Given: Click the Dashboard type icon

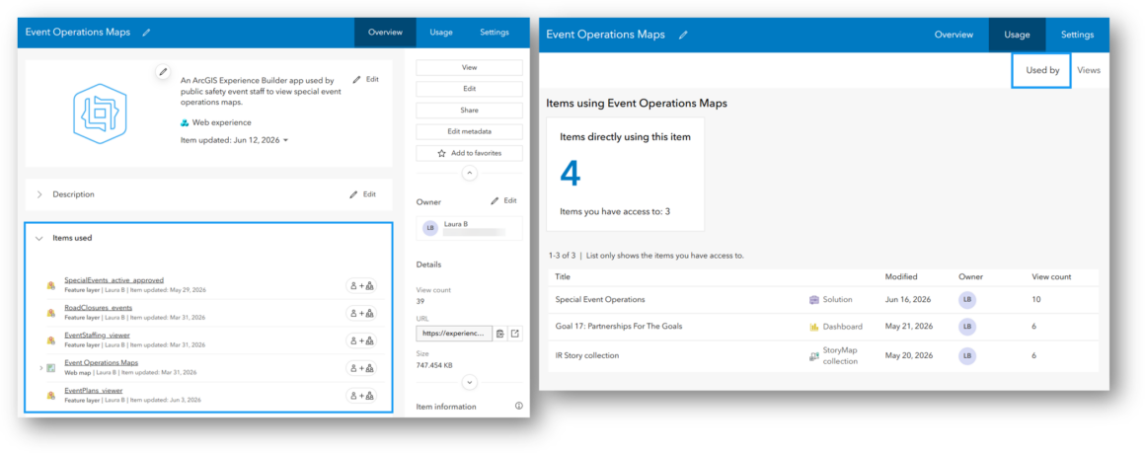Looking at the screenshot, I should (x=814, y=327).
